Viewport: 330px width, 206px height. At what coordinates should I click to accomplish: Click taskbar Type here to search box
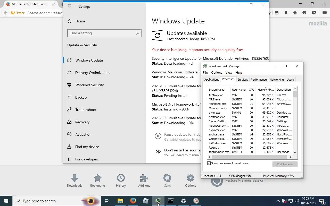(57, 201)
